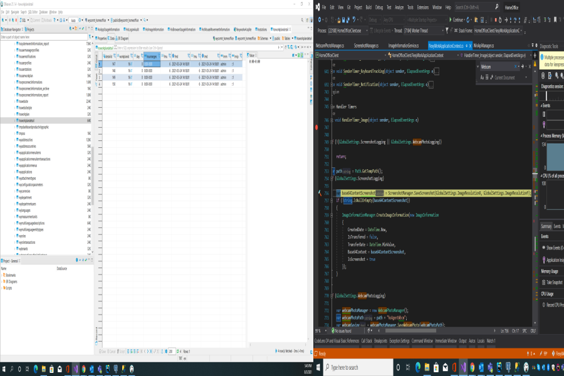Select Record CPU Profile radio option
The height and width of the screenshot is (376, 564).
click(x=544, y=305)
